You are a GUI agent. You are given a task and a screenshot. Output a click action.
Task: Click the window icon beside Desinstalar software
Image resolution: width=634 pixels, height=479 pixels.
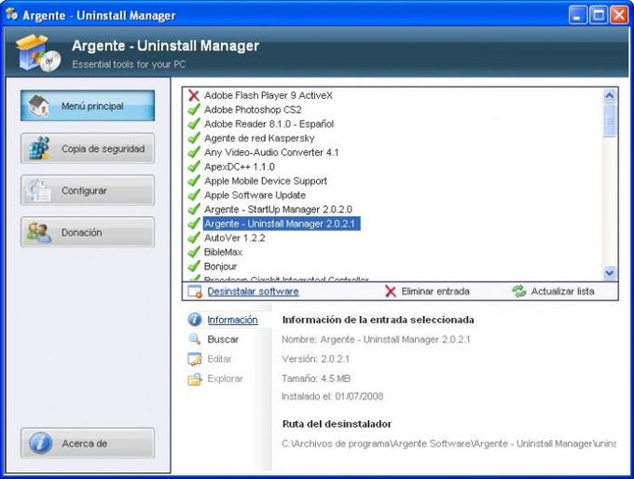click(x=195, y=292)
